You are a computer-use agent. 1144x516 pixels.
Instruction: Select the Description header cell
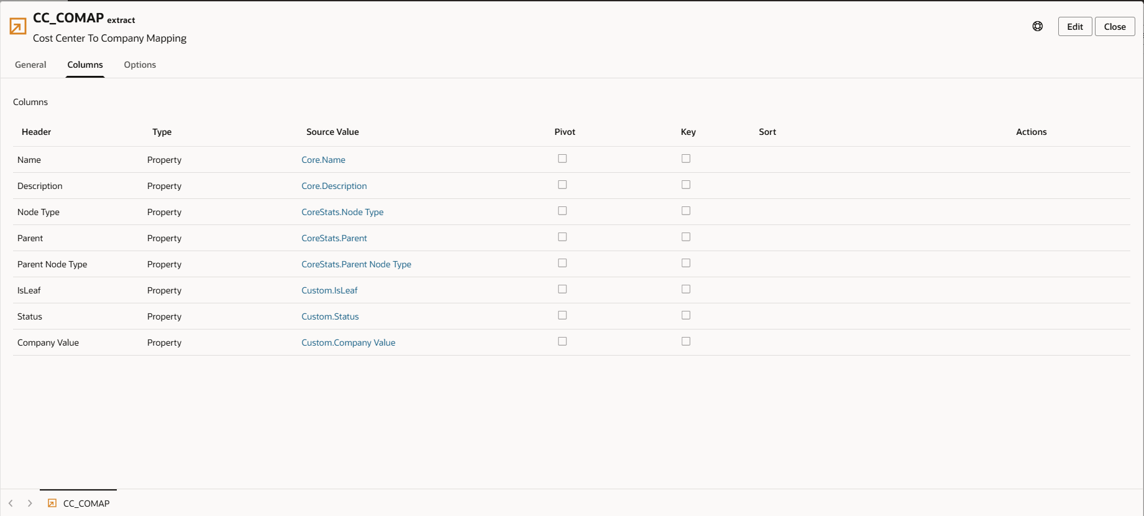point(40,186)
